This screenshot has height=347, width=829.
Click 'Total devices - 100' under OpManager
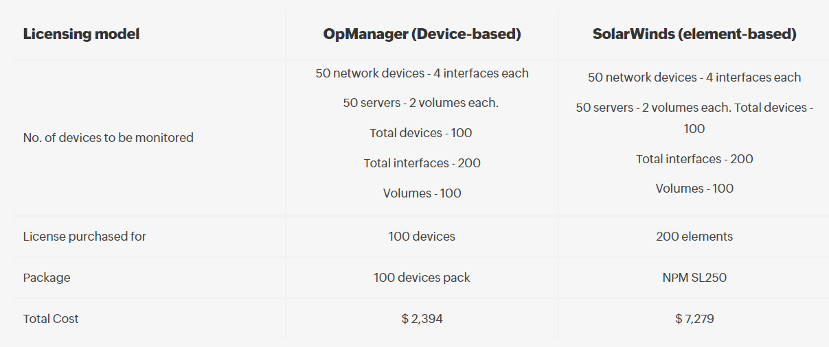421,133
